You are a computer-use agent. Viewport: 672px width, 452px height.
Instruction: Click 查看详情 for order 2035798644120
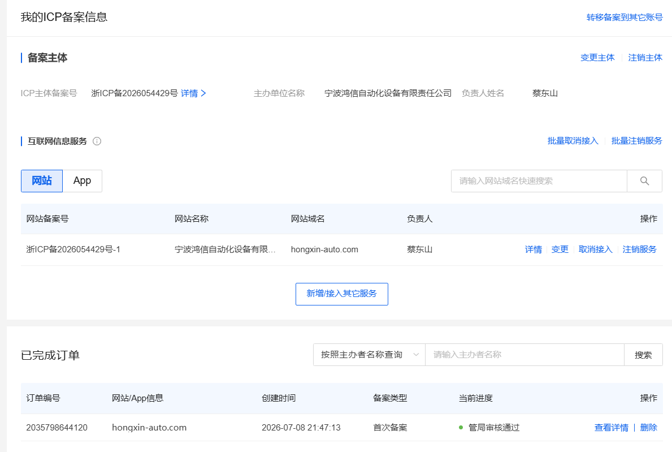611,428
